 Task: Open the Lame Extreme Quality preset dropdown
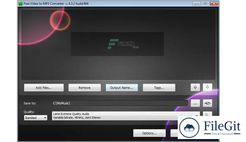click(x=126, y=116)
